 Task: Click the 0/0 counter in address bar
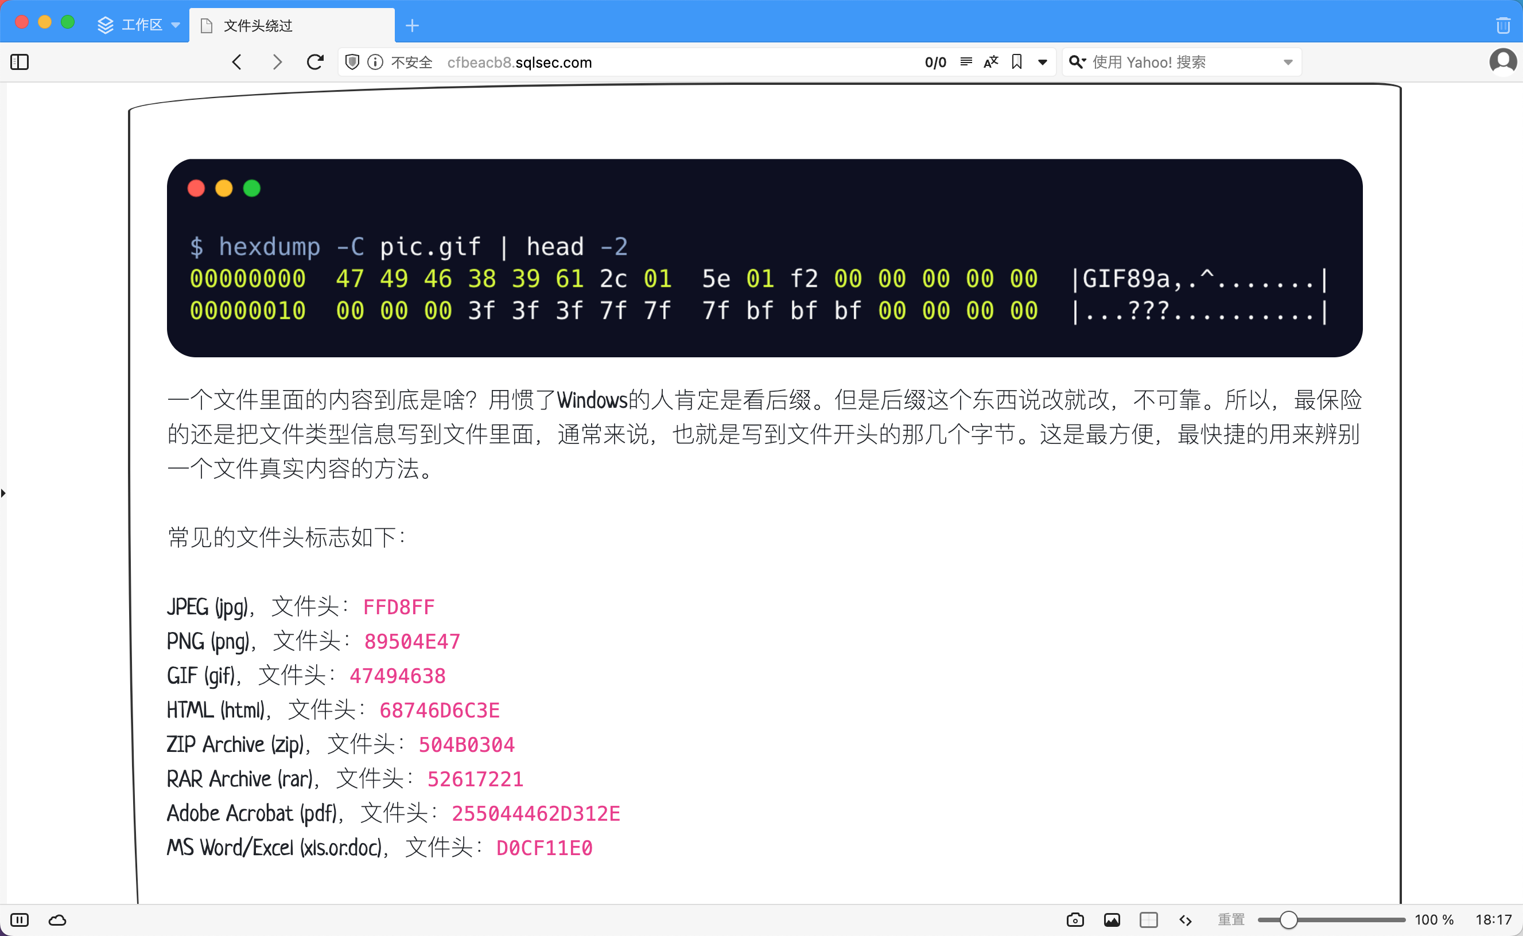tap(935, 63)
